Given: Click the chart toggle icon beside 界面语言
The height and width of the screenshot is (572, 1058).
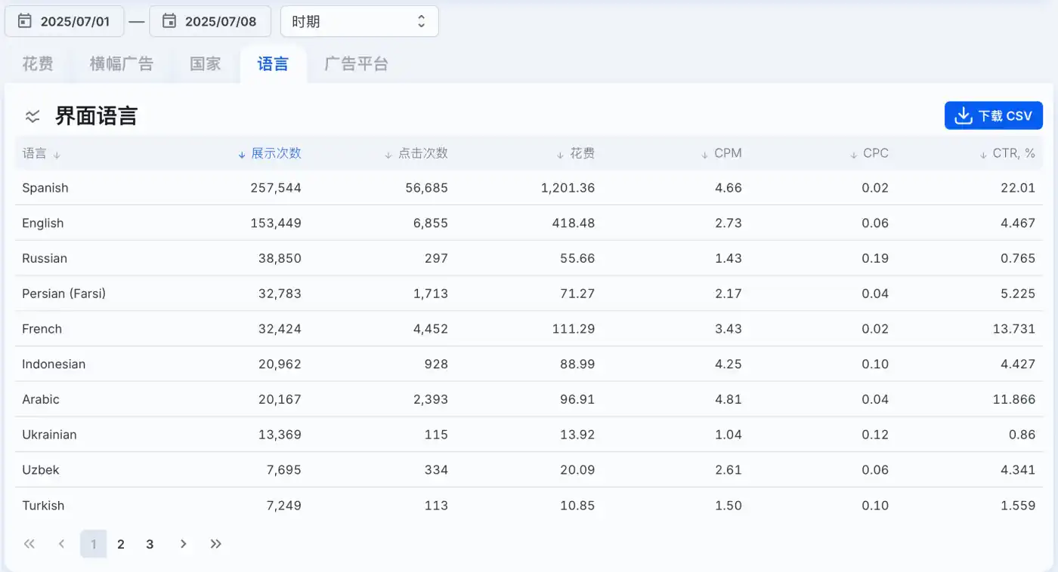Looking at the screenshot, I should [x=32, y=116].
